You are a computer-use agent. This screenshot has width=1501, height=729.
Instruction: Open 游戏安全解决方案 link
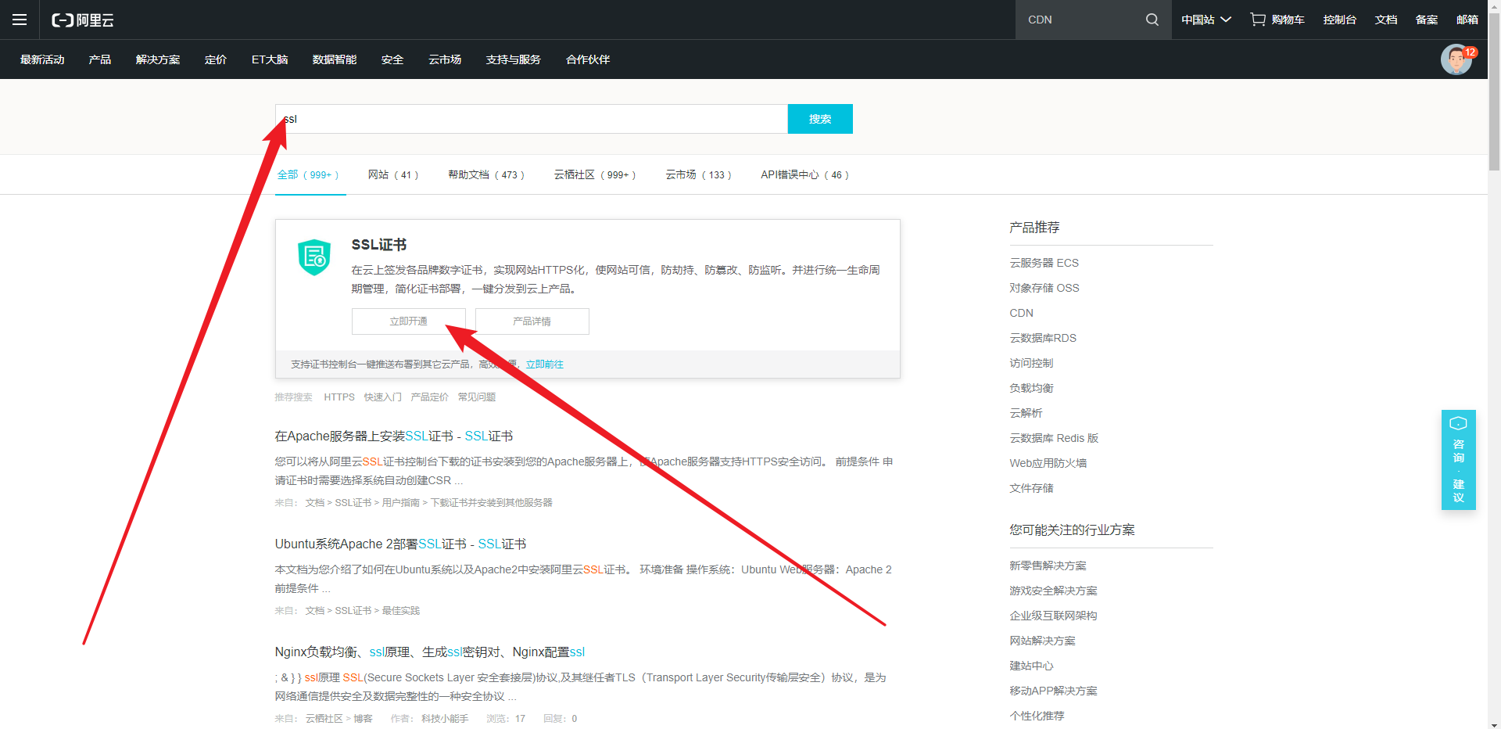[x=1053, y=591]
